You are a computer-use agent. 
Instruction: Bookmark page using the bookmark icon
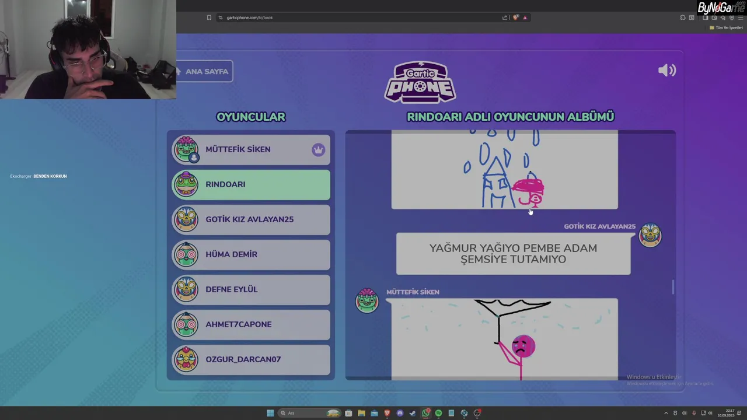tap(209, 17)
